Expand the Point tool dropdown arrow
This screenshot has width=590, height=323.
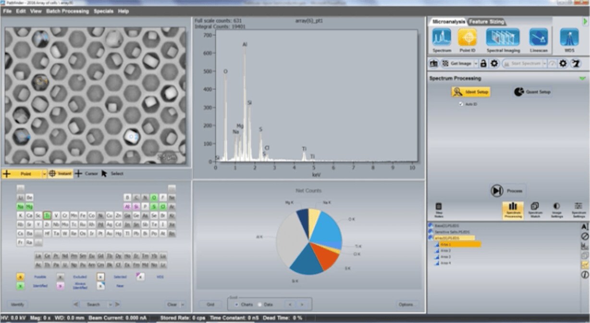point(44,174)
